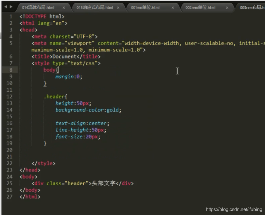Place cursor in 头部文字 div text
Viewport: 265px width, 215px height.
click(x=104, y=183)
